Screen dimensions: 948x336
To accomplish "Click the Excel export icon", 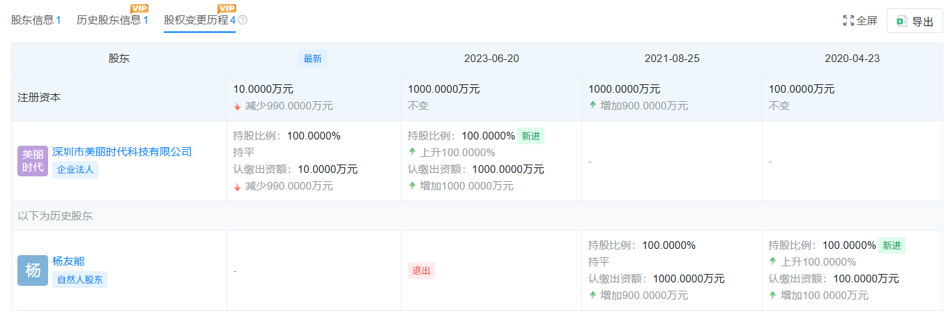I will [902, 21].
